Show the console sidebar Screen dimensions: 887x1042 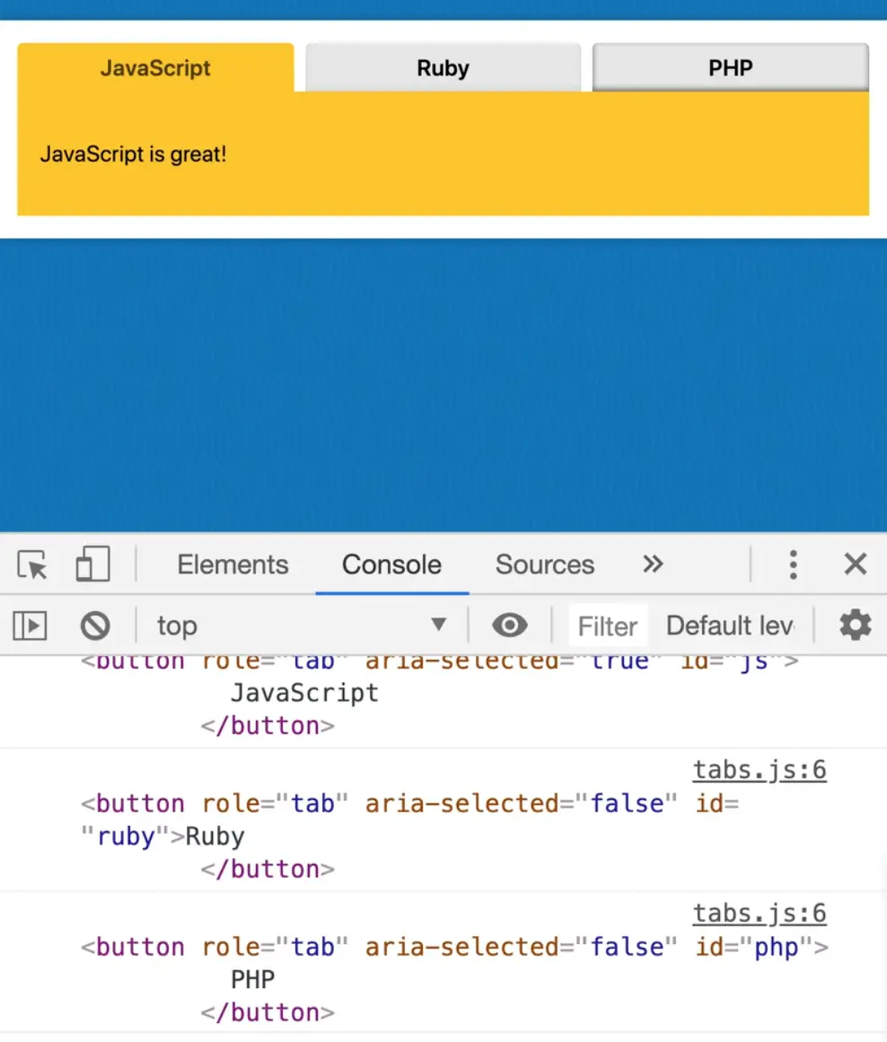pyautogui.click(x=30, y=626)
